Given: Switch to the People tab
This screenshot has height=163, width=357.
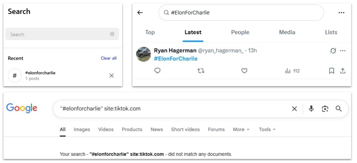Looking at the screenshot, I should pyautogui.click(x=240, y=32).
